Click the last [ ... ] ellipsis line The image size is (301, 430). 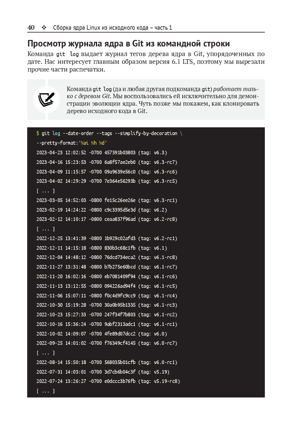tap(46, 391)
